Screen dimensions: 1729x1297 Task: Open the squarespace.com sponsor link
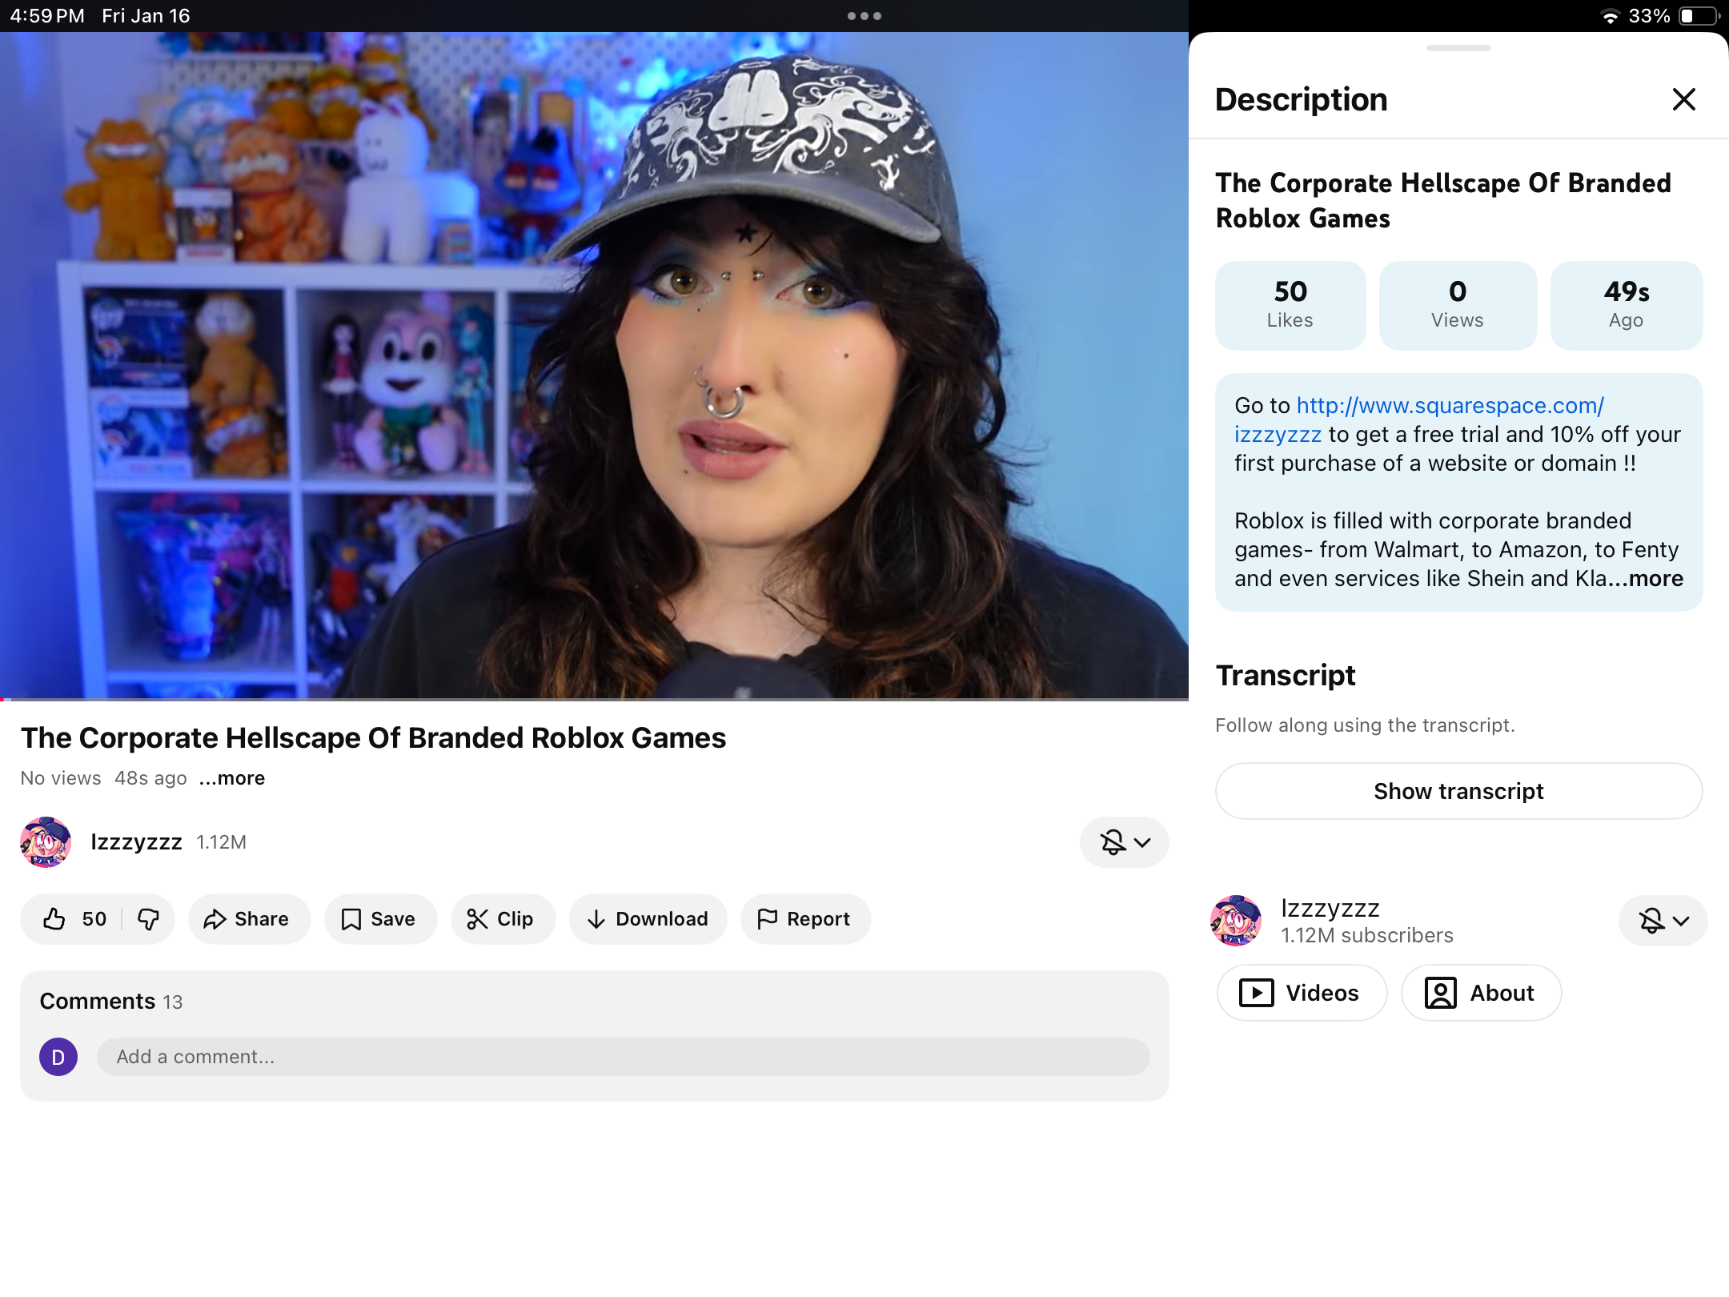pos(1450,406)
